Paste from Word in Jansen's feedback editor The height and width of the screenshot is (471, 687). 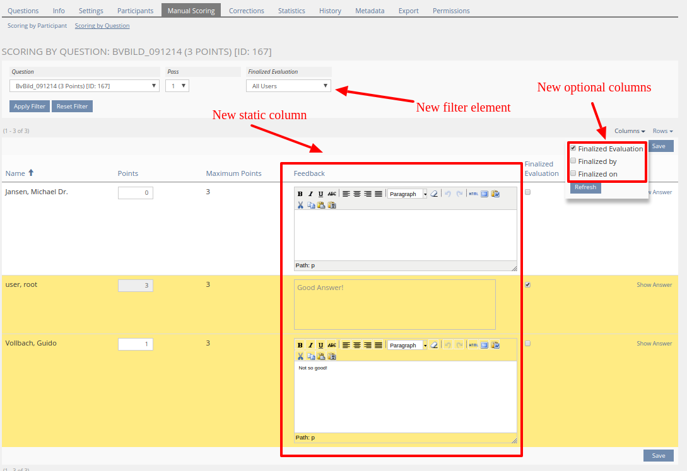[495, 194]
